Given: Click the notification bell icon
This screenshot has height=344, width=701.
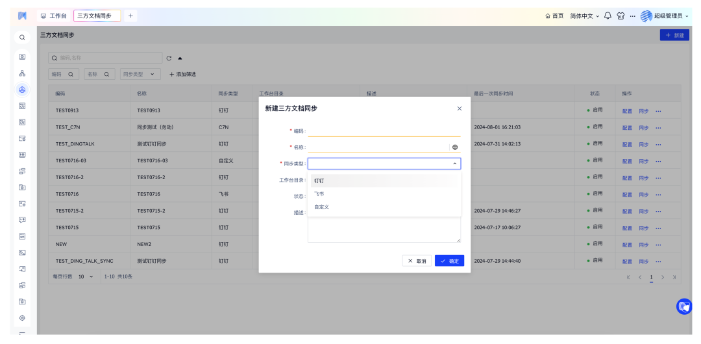Looking at the screenshot, I should click(608, 16).
